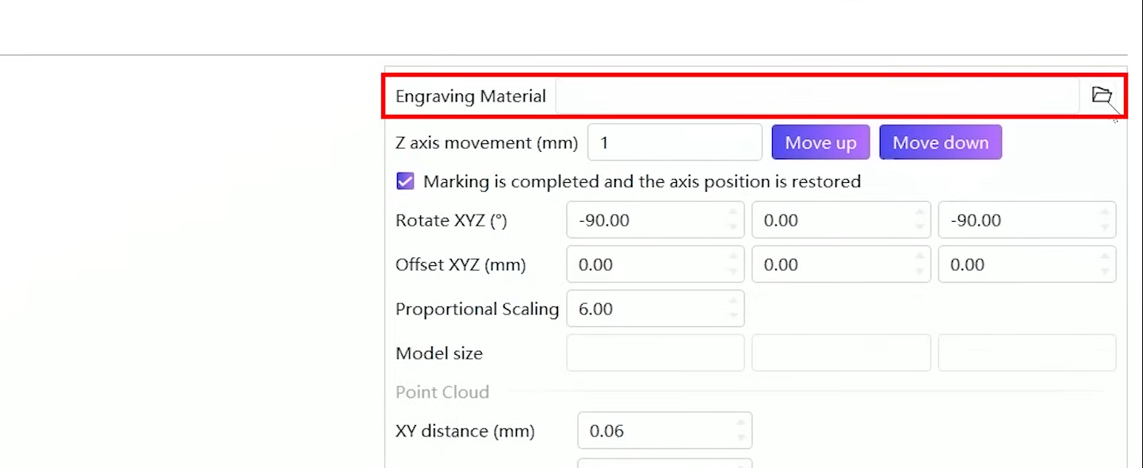Click the Engraving Material label
Screen dimensions: 1143x468
coord(471,96)
